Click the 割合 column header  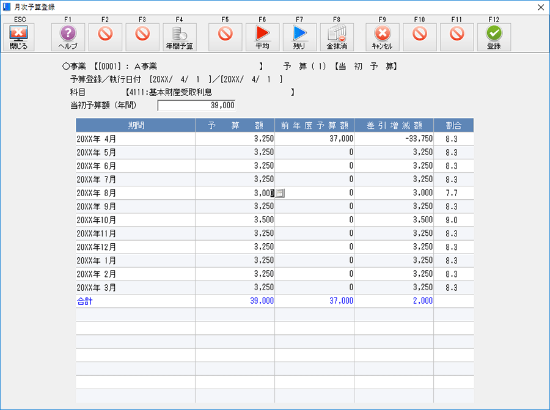click(453, 125)
